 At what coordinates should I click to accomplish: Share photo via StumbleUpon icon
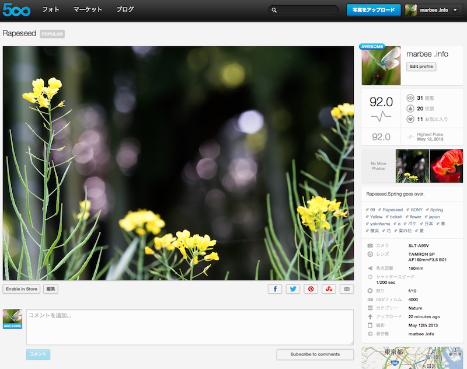coord(329,289)
